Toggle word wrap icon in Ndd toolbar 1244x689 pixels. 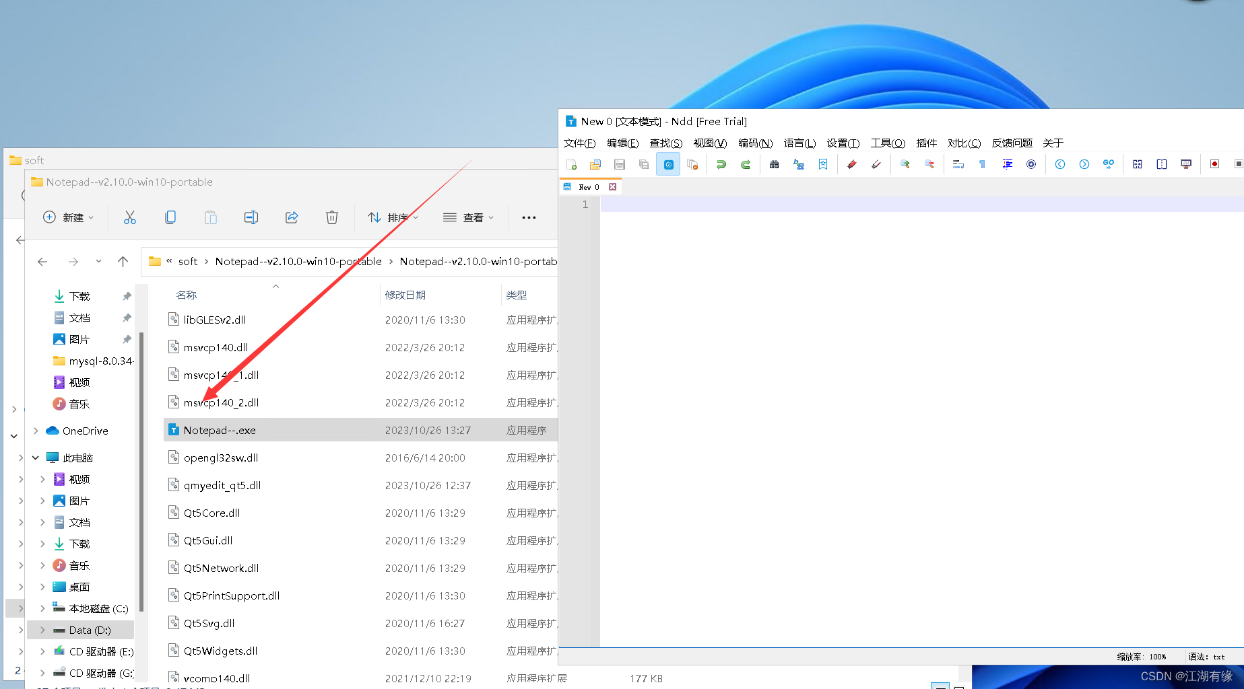pos(958,164)
